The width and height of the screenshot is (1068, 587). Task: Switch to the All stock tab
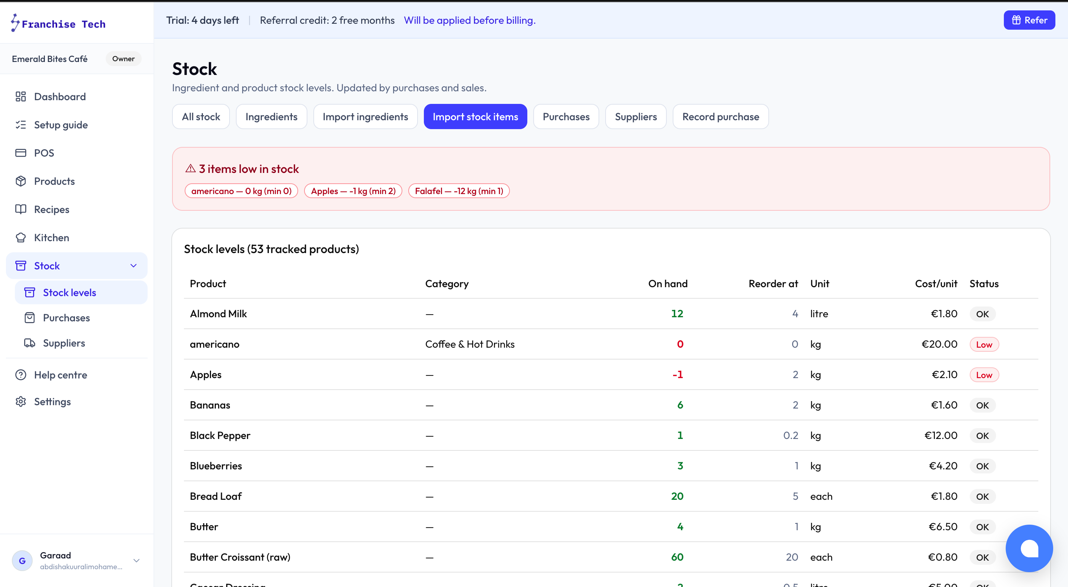(201, 117)
